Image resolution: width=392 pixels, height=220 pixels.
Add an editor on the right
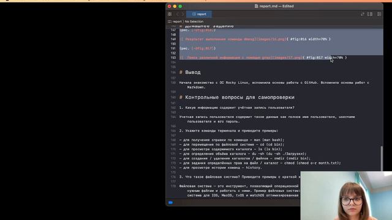tap(379, 14)
